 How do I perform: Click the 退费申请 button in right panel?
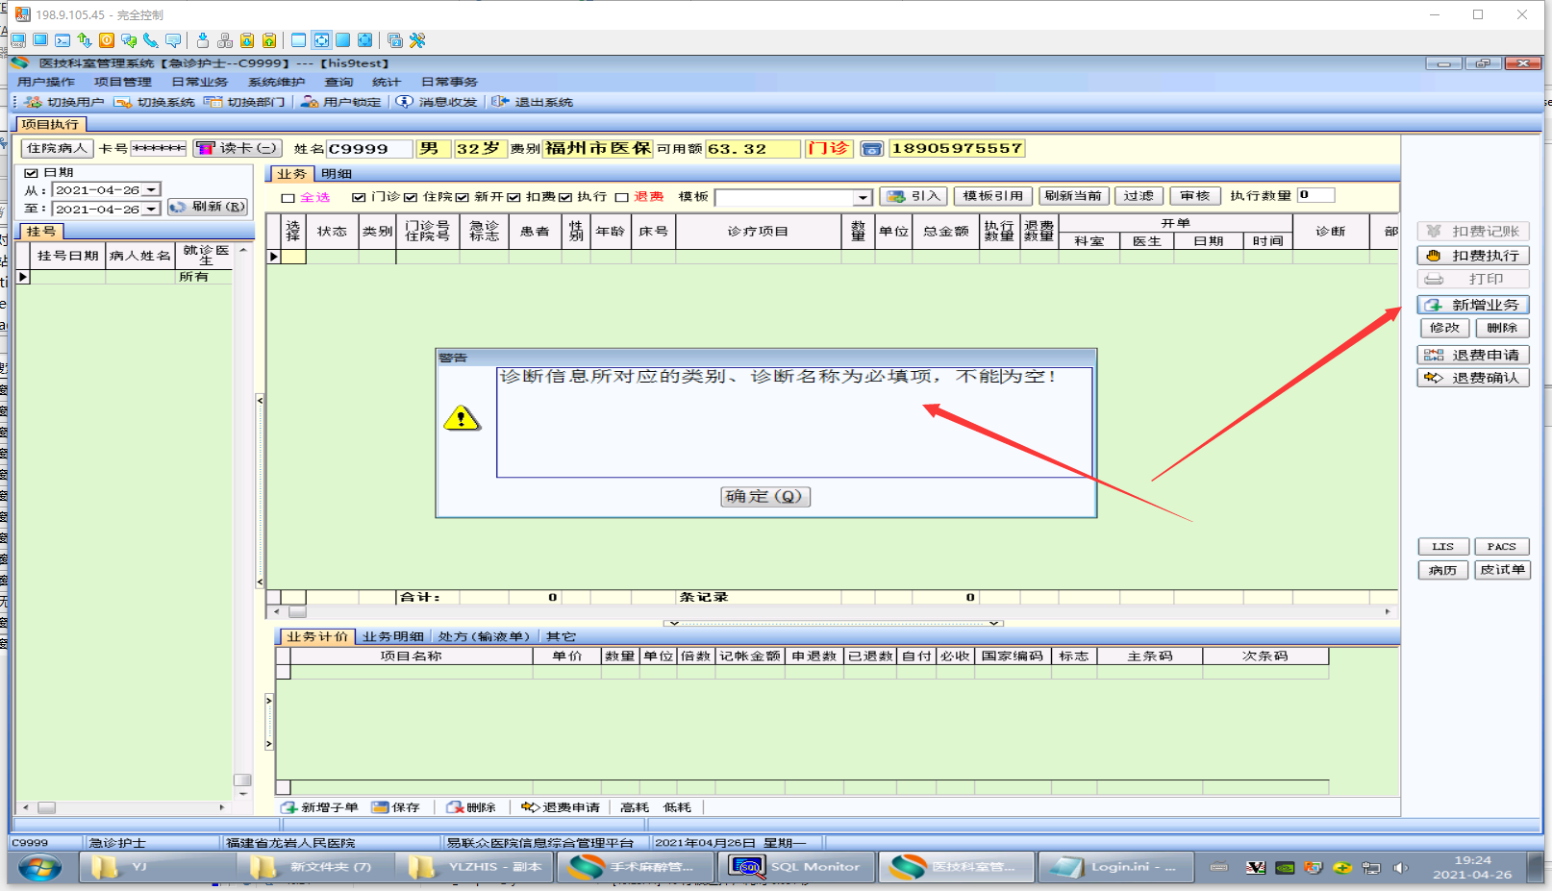point(1472,355)
